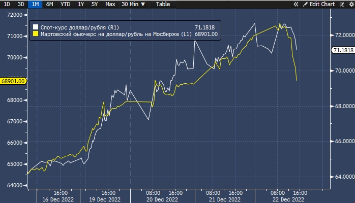Choose the 1Y time range

tap(81, 4)
